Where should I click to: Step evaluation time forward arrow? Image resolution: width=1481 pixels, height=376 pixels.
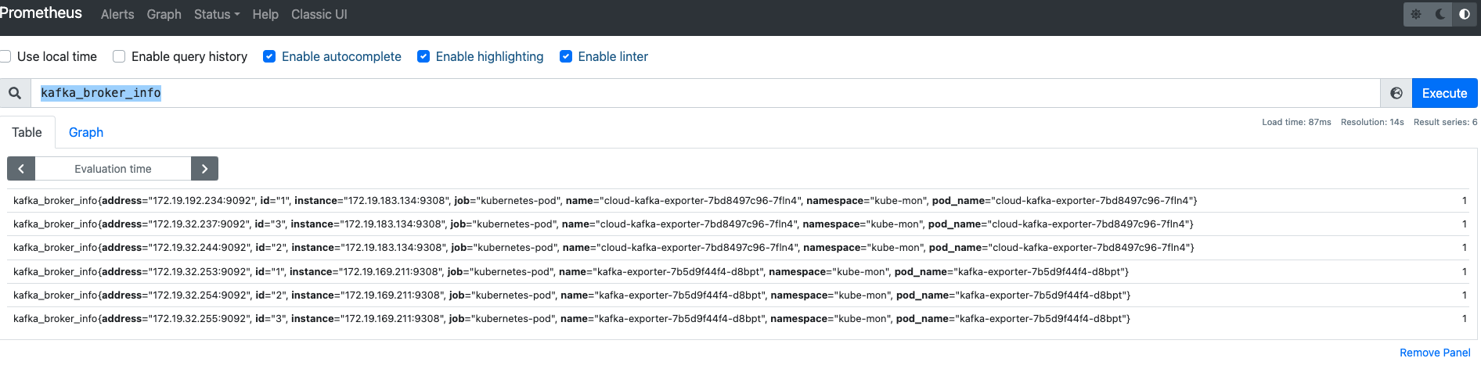click(204, 169)
